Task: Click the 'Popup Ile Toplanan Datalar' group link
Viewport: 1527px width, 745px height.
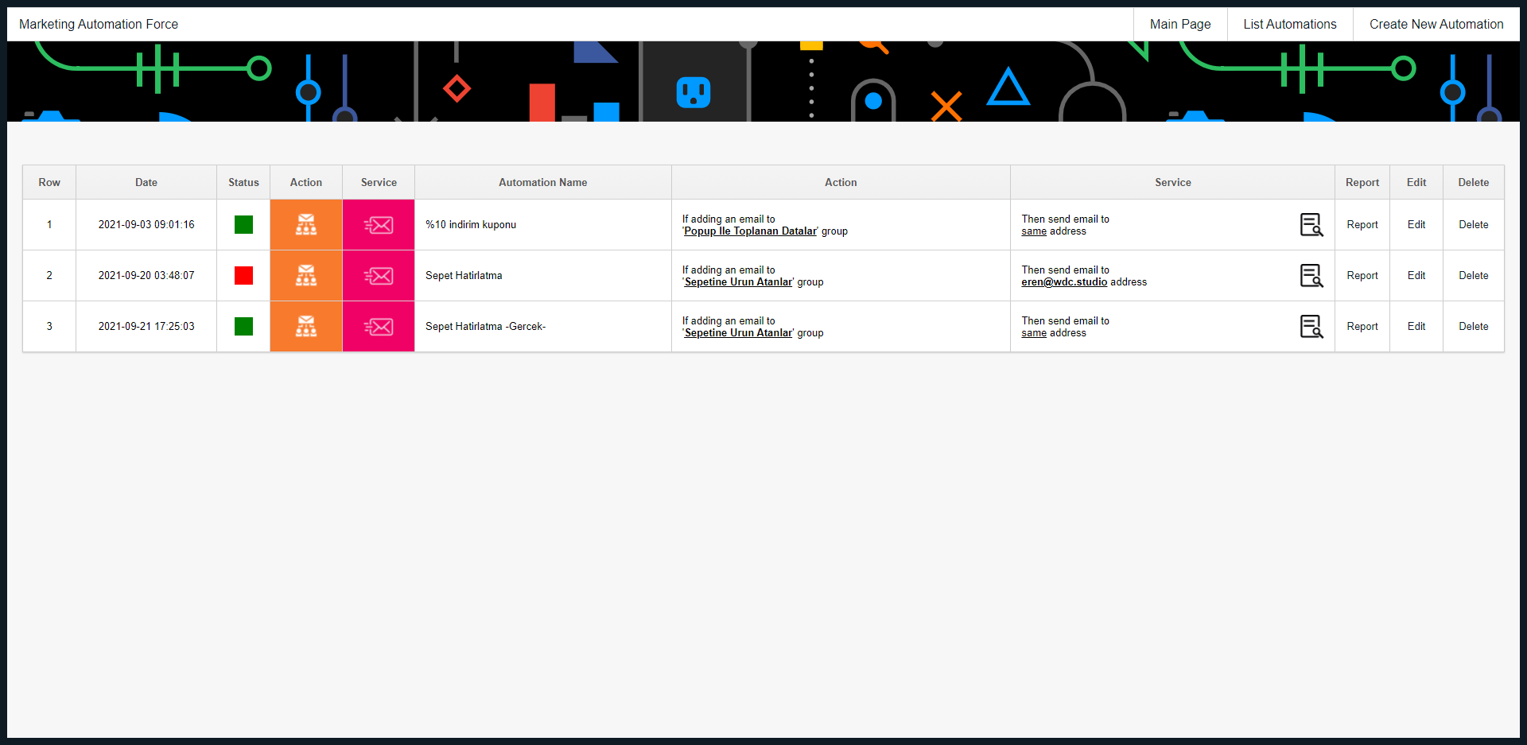Action: (750, 231)
